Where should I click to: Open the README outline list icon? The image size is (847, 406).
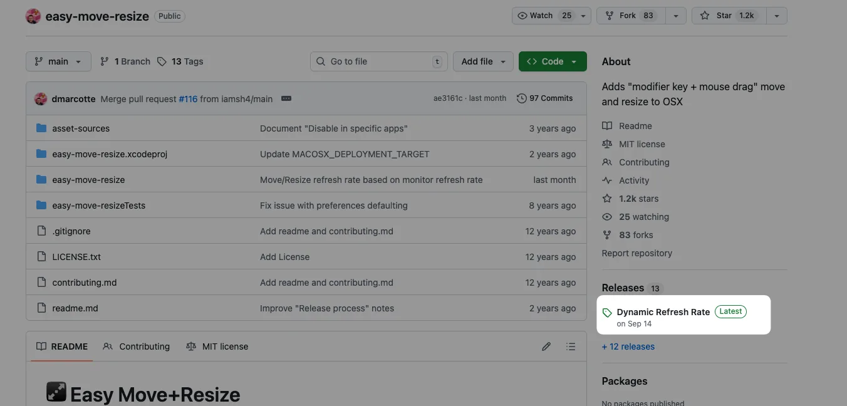click(571, 346)
